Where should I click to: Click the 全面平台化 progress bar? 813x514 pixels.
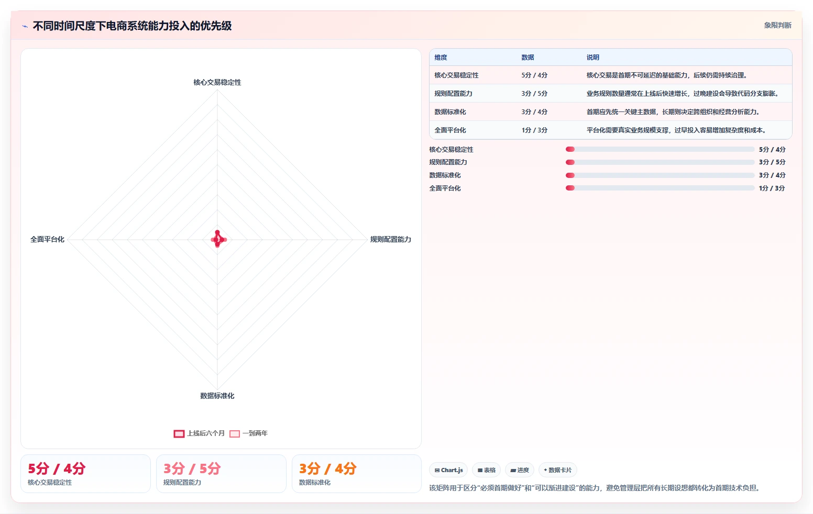pos(660,188)
